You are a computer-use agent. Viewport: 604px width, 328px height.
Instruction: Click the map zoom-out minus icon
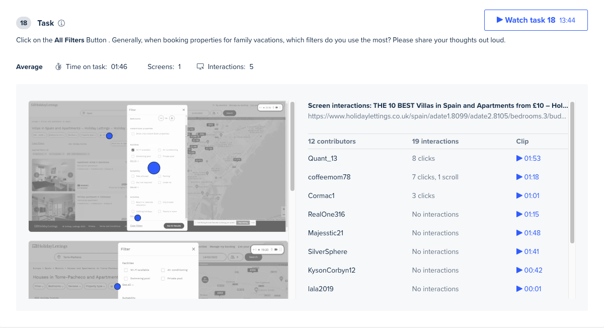(283, 214)
